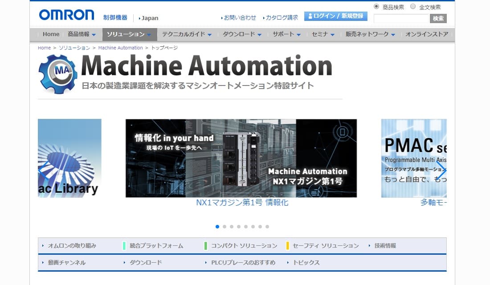
Task: Click the search input field
Action: [x=401, y=18]
